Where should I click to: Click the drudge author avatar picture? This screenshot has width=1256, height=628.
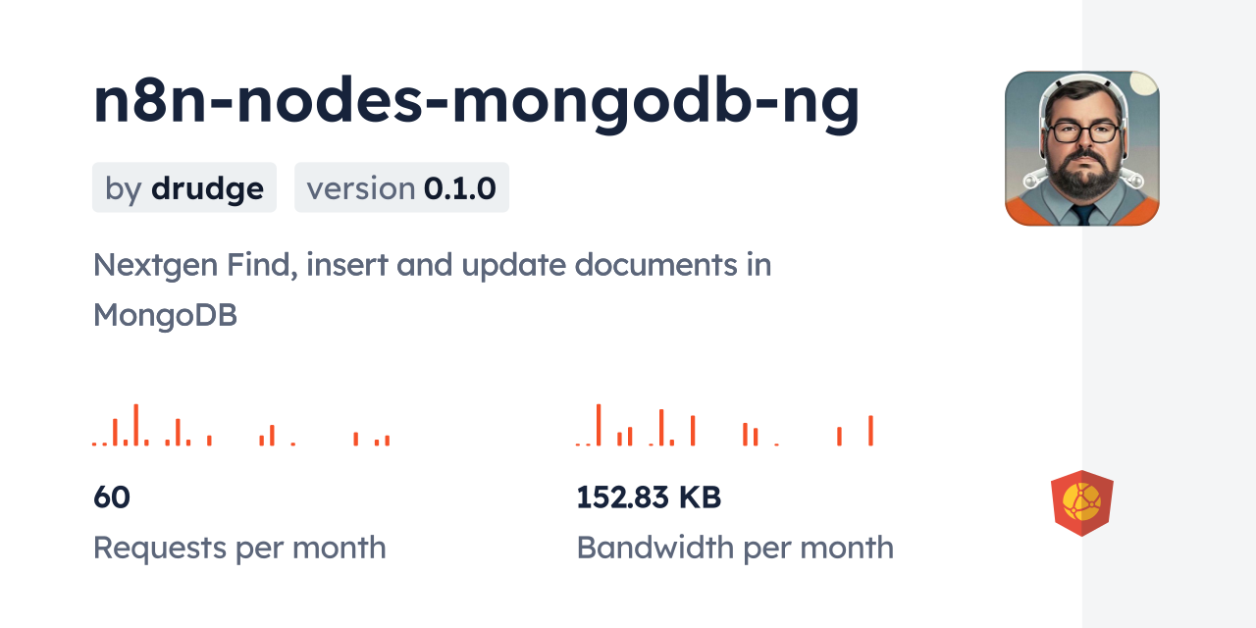coord(1081,148)
